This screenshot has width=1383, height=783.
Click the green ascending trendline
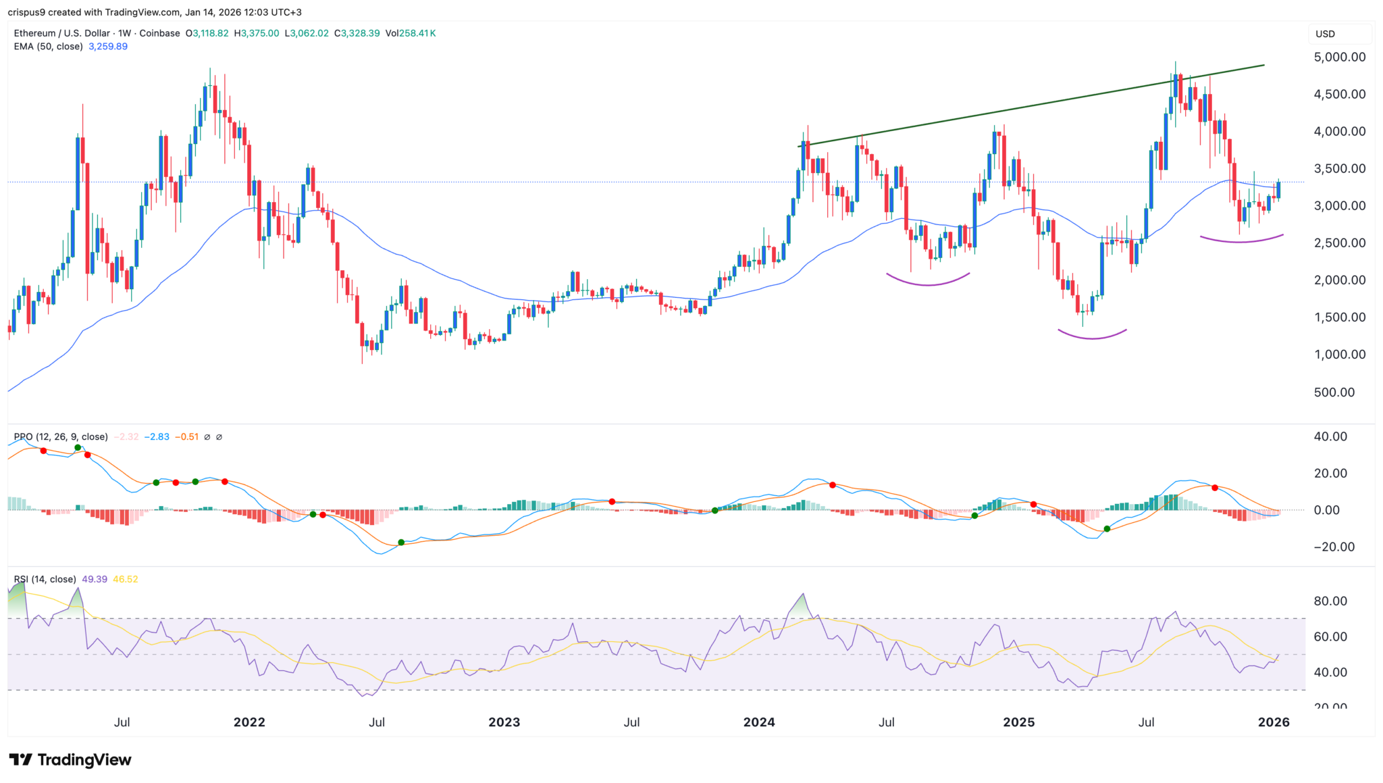click(1013, 107)
